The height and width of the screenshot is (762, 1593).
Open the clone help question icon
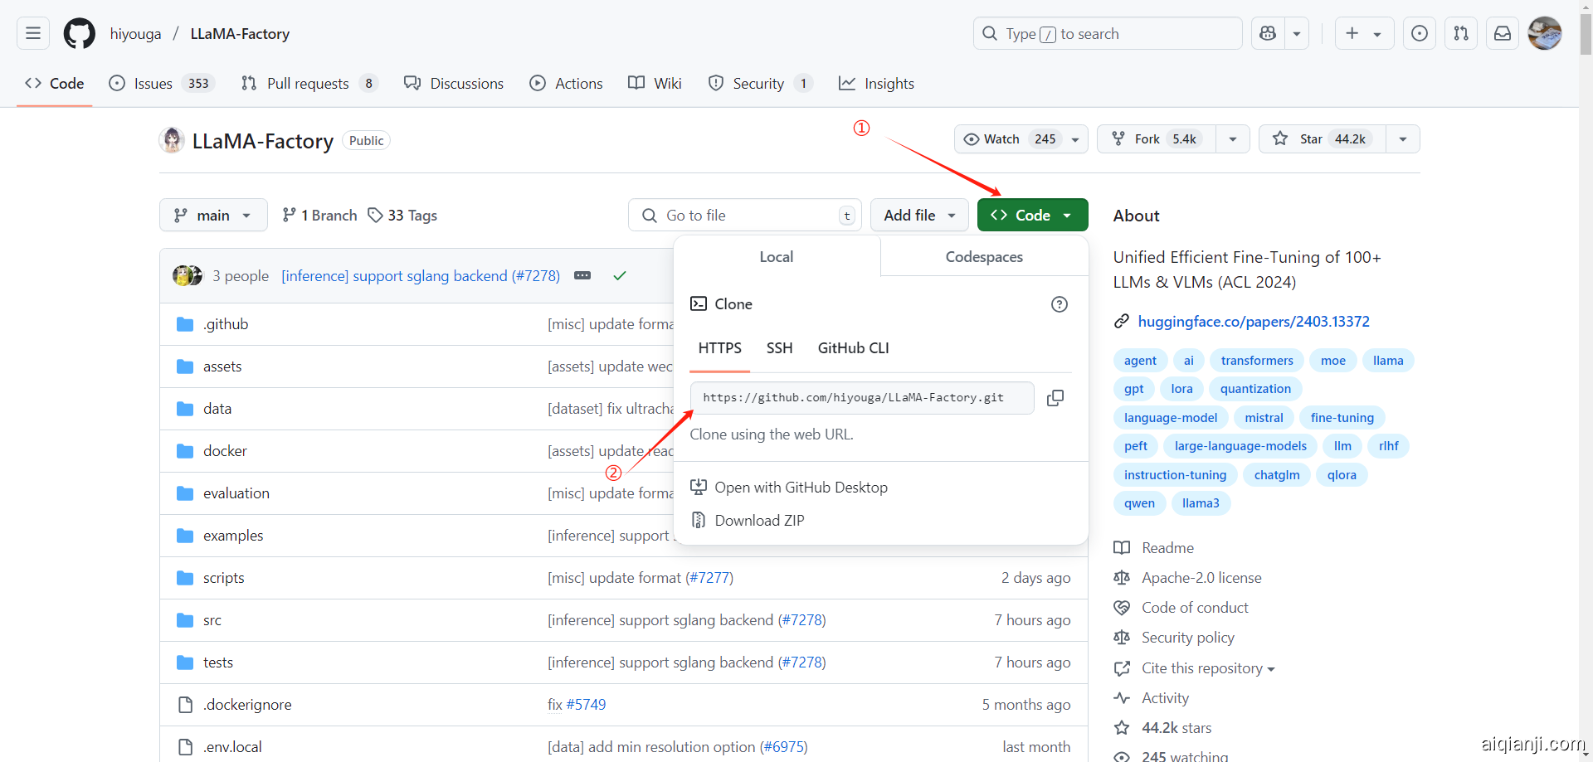point(1059,304)
